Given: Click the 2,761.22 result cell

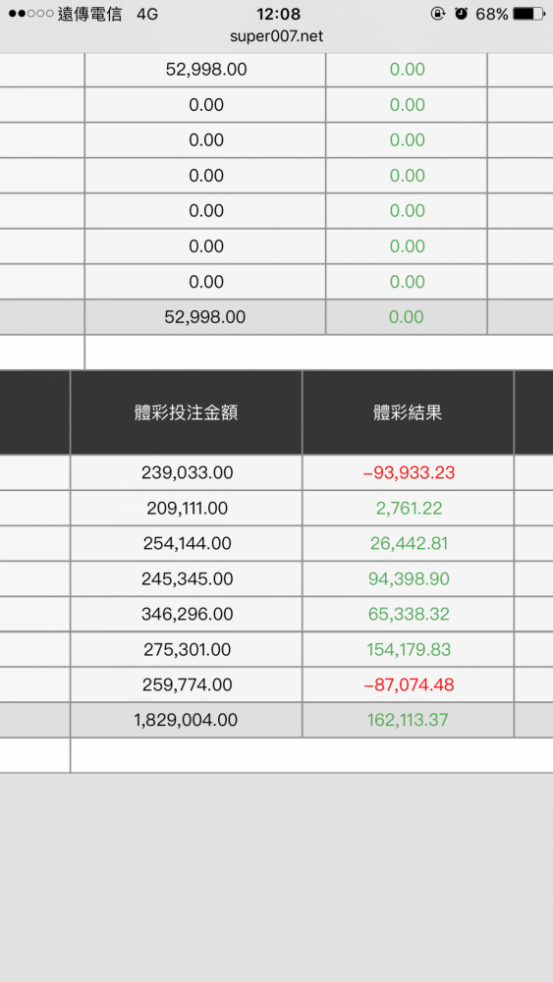Looking at the screenshot, I should pos(409,508).
